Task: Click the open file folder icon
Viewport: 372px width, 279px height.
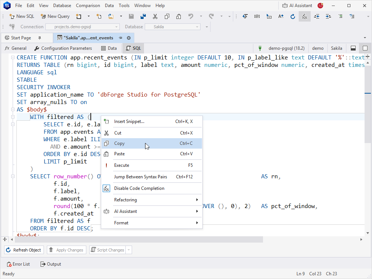Action: click(x=111, y=16)
